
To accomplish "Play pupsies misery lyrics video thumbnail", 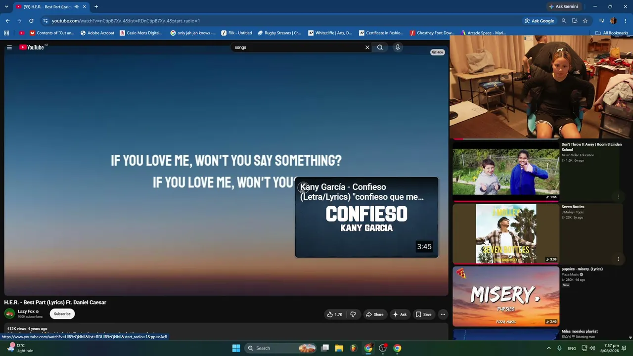I will 506,296.
